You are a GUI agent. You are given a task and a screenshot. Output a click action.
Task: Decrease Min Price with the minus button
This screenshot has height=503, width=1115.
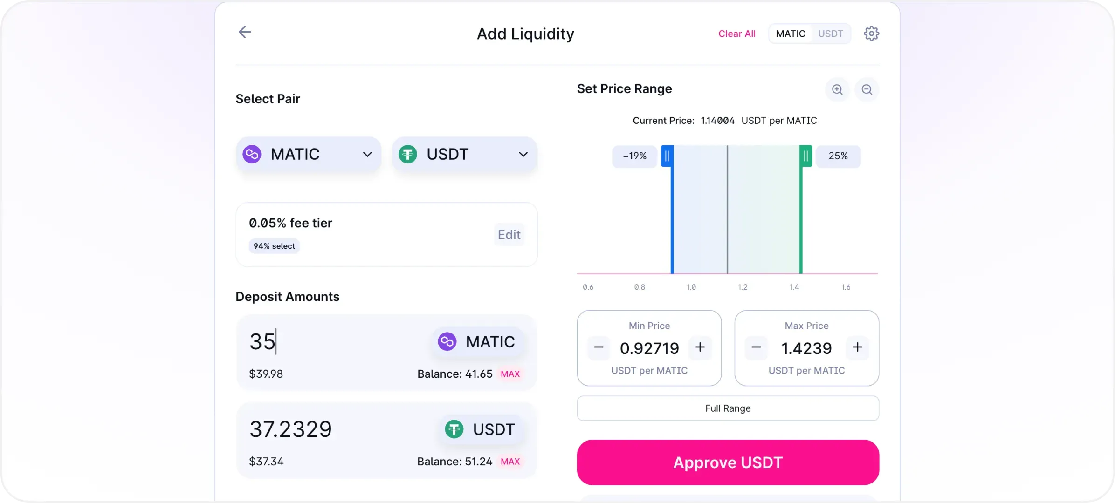599,347
